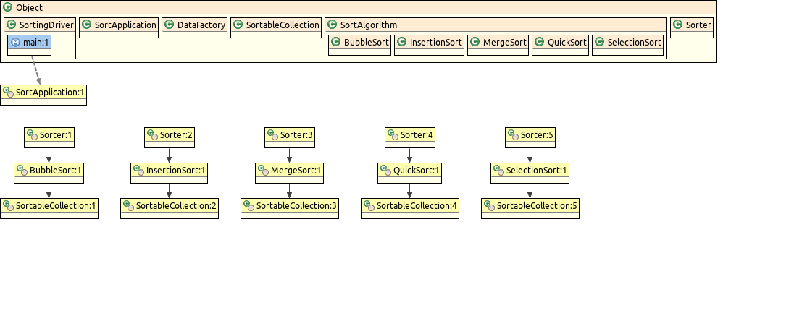The image size is (794, 326).
Task: Click the class icon next to Object
Action: 8,7
